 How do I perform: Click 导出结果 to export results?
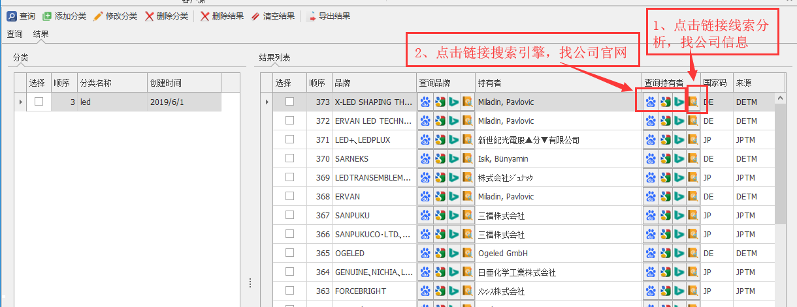pyautogui.click(x=329, y=16)
